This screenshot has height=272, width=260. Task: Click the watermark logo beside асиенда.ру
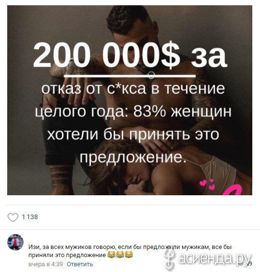tap(170, 259)
